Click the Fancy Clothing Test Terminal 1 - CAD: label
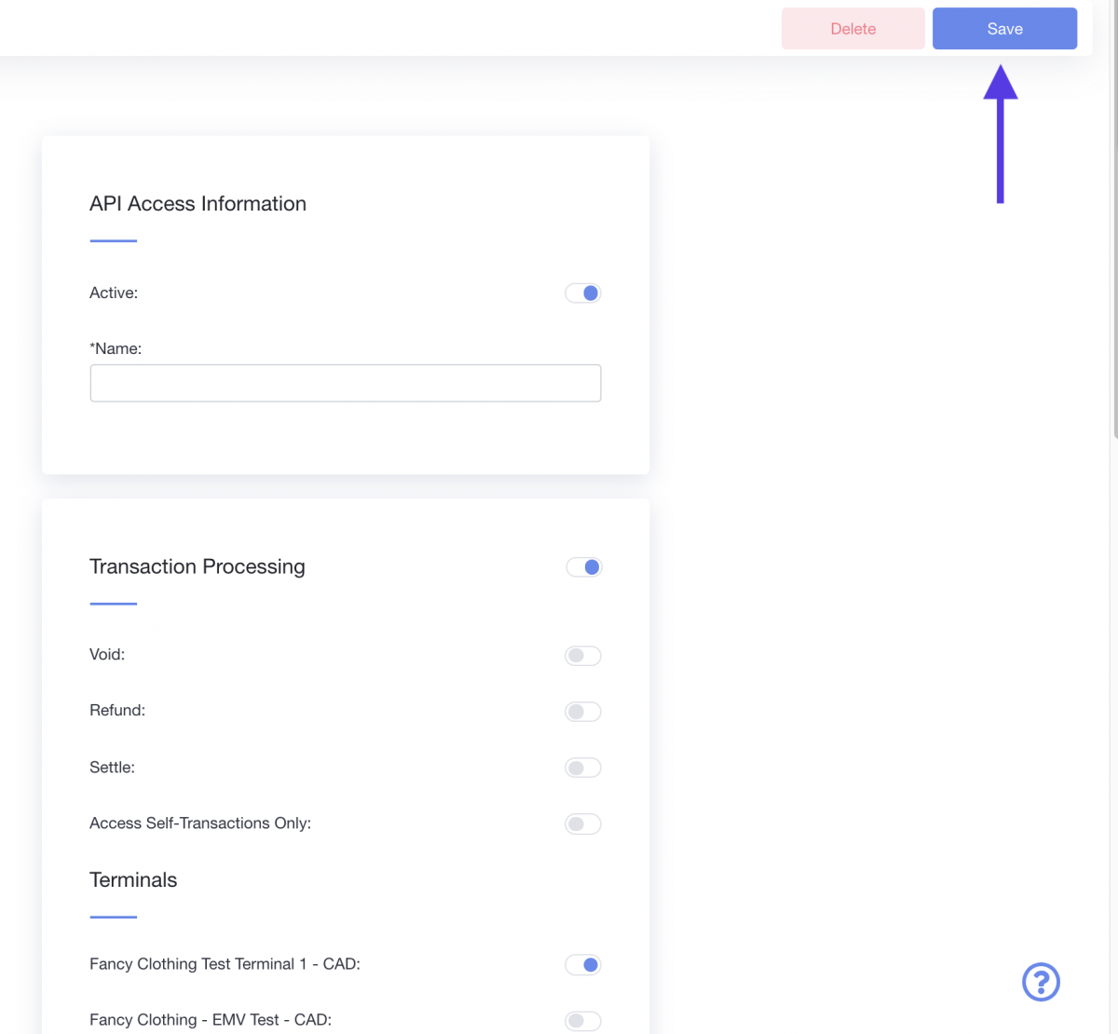 click(225, 963)
